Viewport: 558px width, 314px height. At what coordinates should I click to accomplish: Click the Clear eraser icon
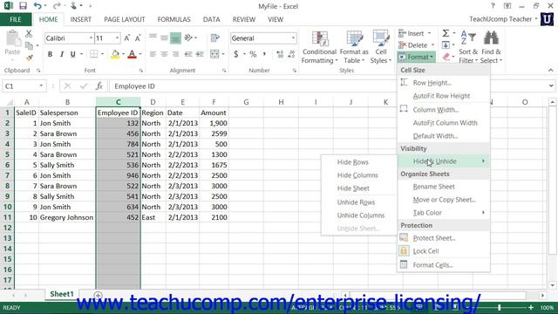[446, 57]
